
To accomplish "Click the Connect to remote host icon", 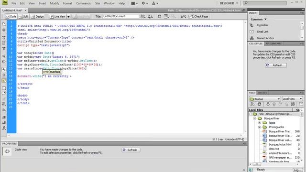I will click(252, 104).
